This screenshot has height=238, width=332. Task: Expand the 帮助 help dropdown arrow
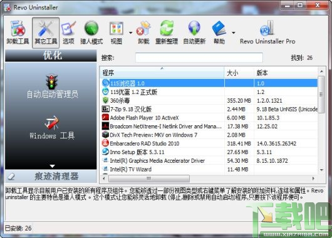(x=233, y=33)
